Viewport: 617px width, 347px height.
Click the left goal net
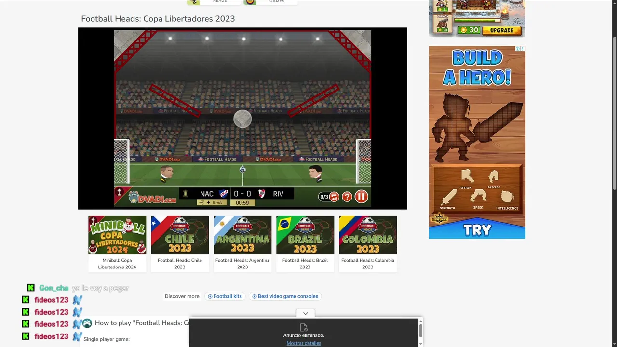pyautogui.click(x=121, y=161)
